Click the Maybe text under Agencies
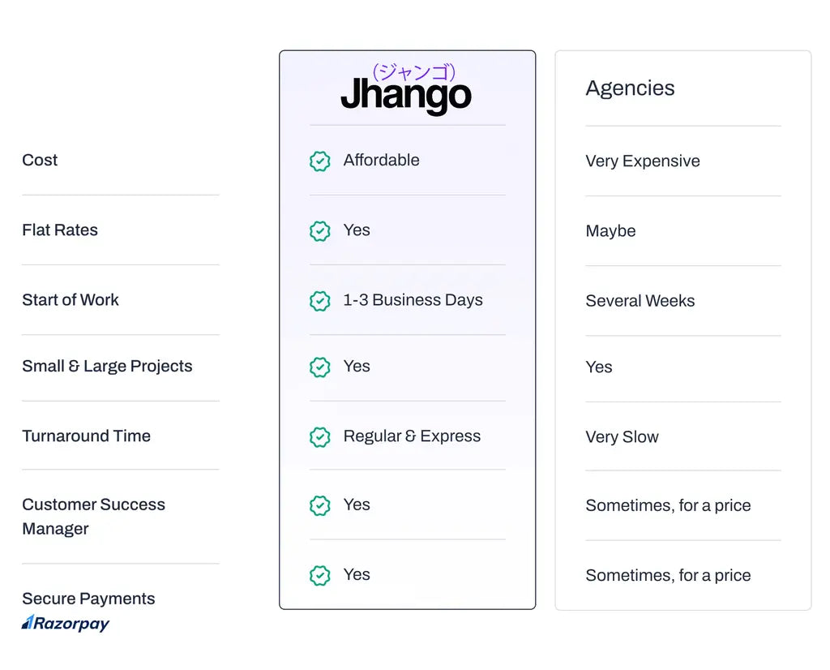Screen dimensions: 830x670 (610, 231)
